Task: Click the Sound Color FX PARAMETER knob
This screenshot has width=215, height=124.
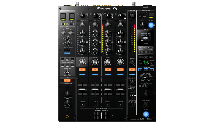Action: [67, 72]
